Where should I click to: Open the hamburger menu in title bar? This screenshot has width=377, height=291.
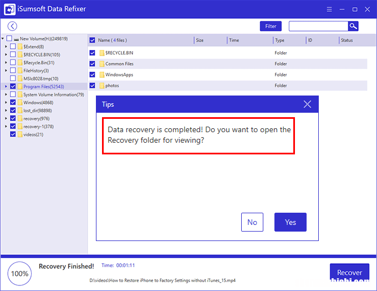329,9
